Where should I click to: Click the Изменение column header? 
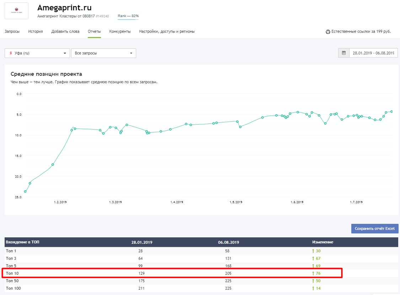coord(323,242)
